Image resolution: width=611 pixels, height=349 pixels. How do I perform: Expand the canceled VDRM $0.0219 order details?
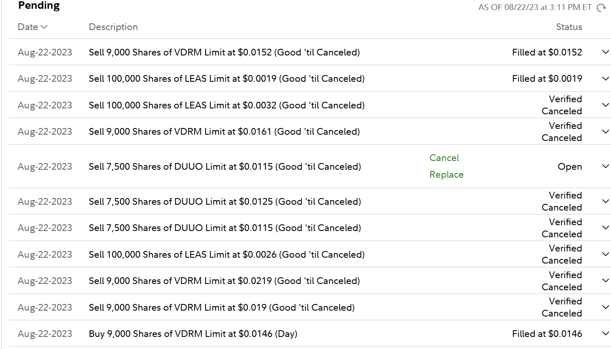tap(605, 281)
